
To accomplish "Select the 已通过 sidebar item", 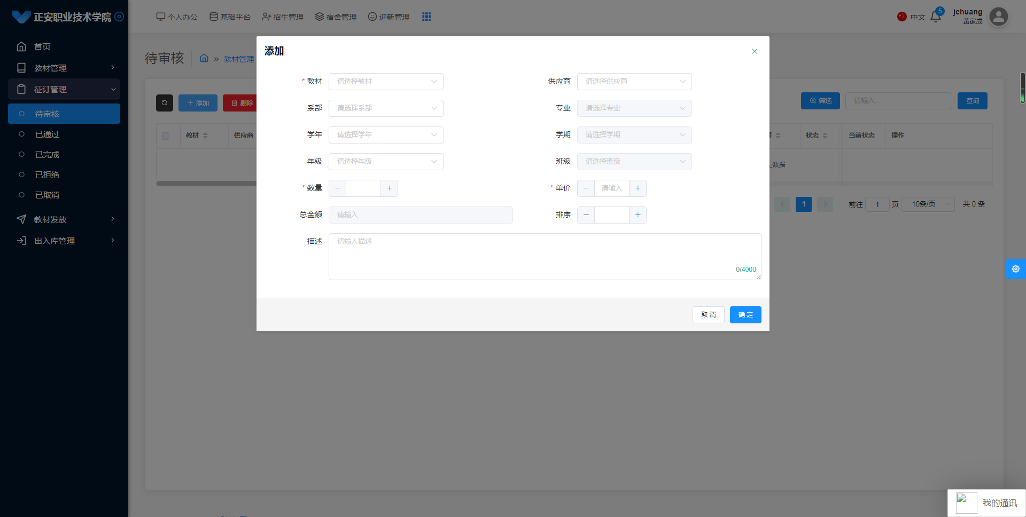I will pyautogui.click(x=47, y=134).
